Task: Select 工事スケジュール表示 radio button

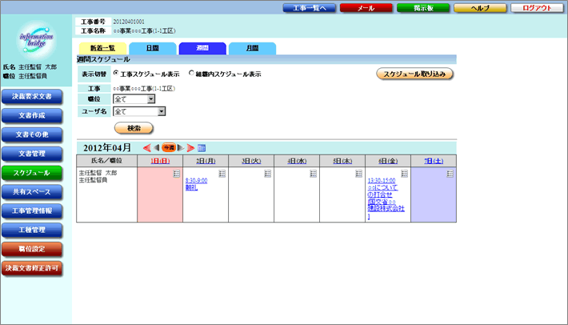Action: pyautogui.click(x=116, y=74)
